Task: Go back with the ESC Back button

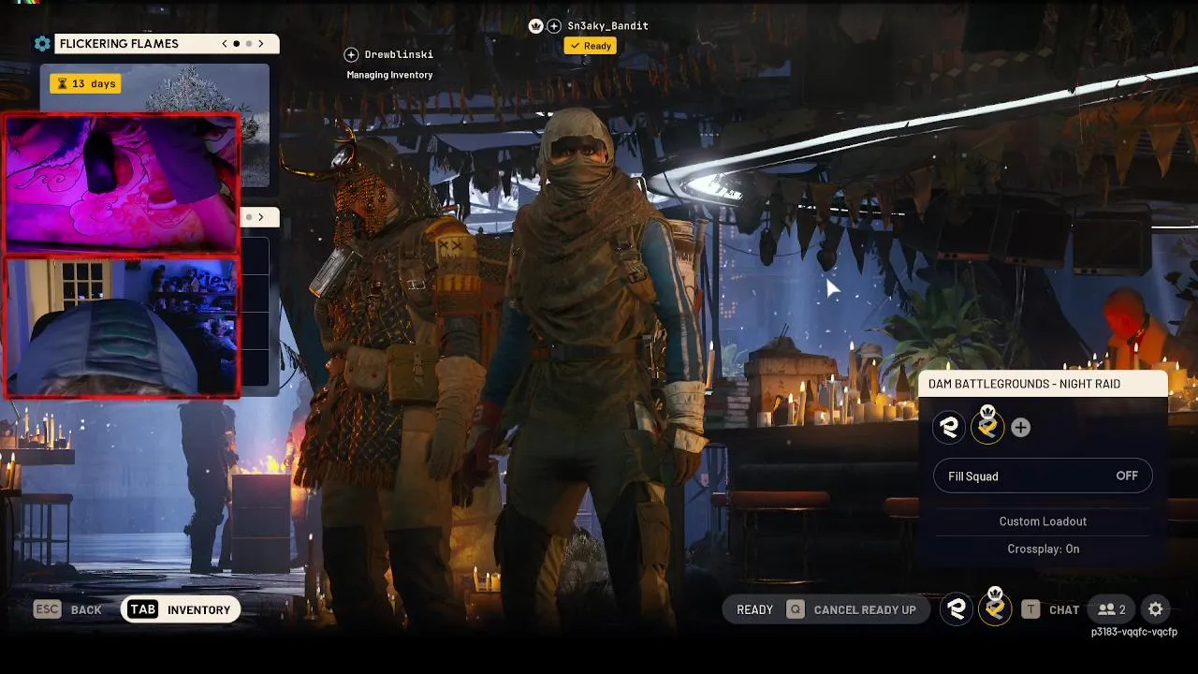Action: (67, 609)
